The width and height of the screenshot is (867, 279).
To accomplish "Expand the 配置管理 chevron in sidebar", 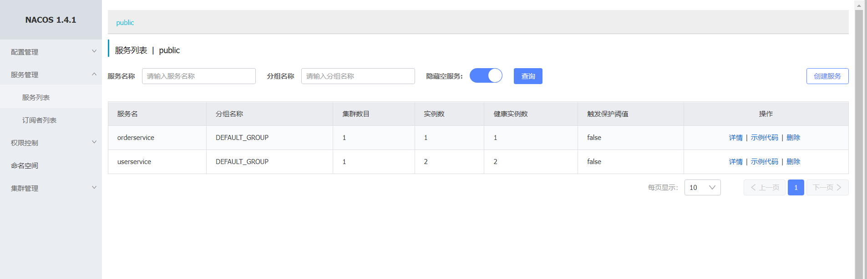I will coord(94,51).
